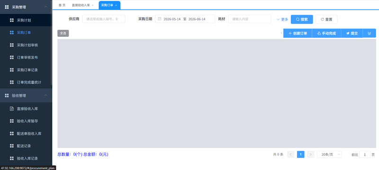Switch to the 直接验收入库 tab
379x170 pixels.
(81, 5)
